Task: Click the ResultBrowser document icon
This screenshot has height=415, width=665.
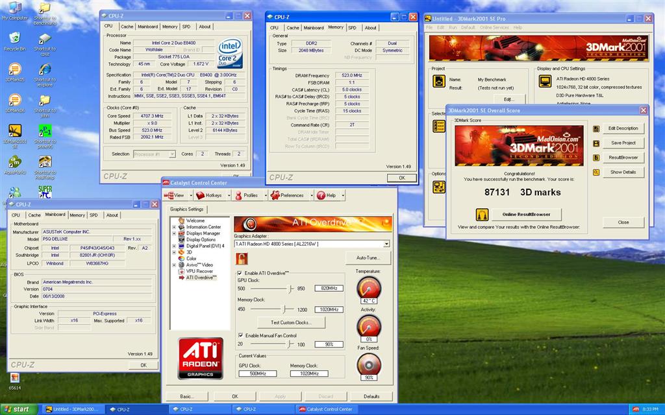Action: [x=596, y=158]
